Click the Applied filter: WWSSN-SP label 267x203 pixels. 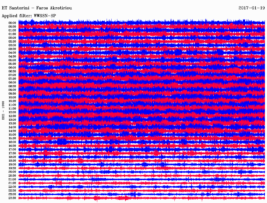[29, 16]
